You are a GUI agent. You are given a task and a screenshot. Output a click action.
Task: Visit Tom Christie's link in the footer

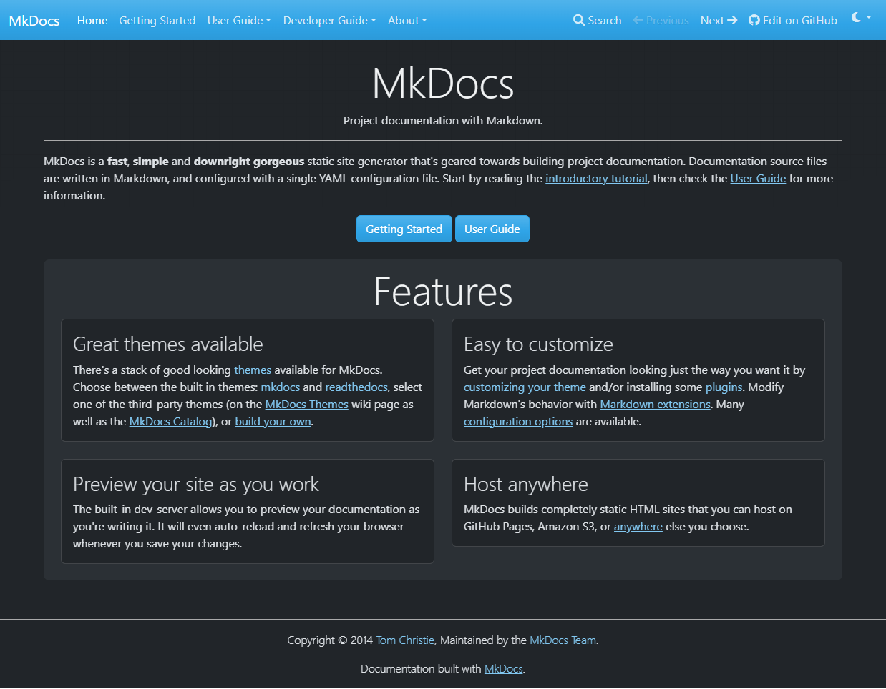pyautogui.click(x=405, y=640)
